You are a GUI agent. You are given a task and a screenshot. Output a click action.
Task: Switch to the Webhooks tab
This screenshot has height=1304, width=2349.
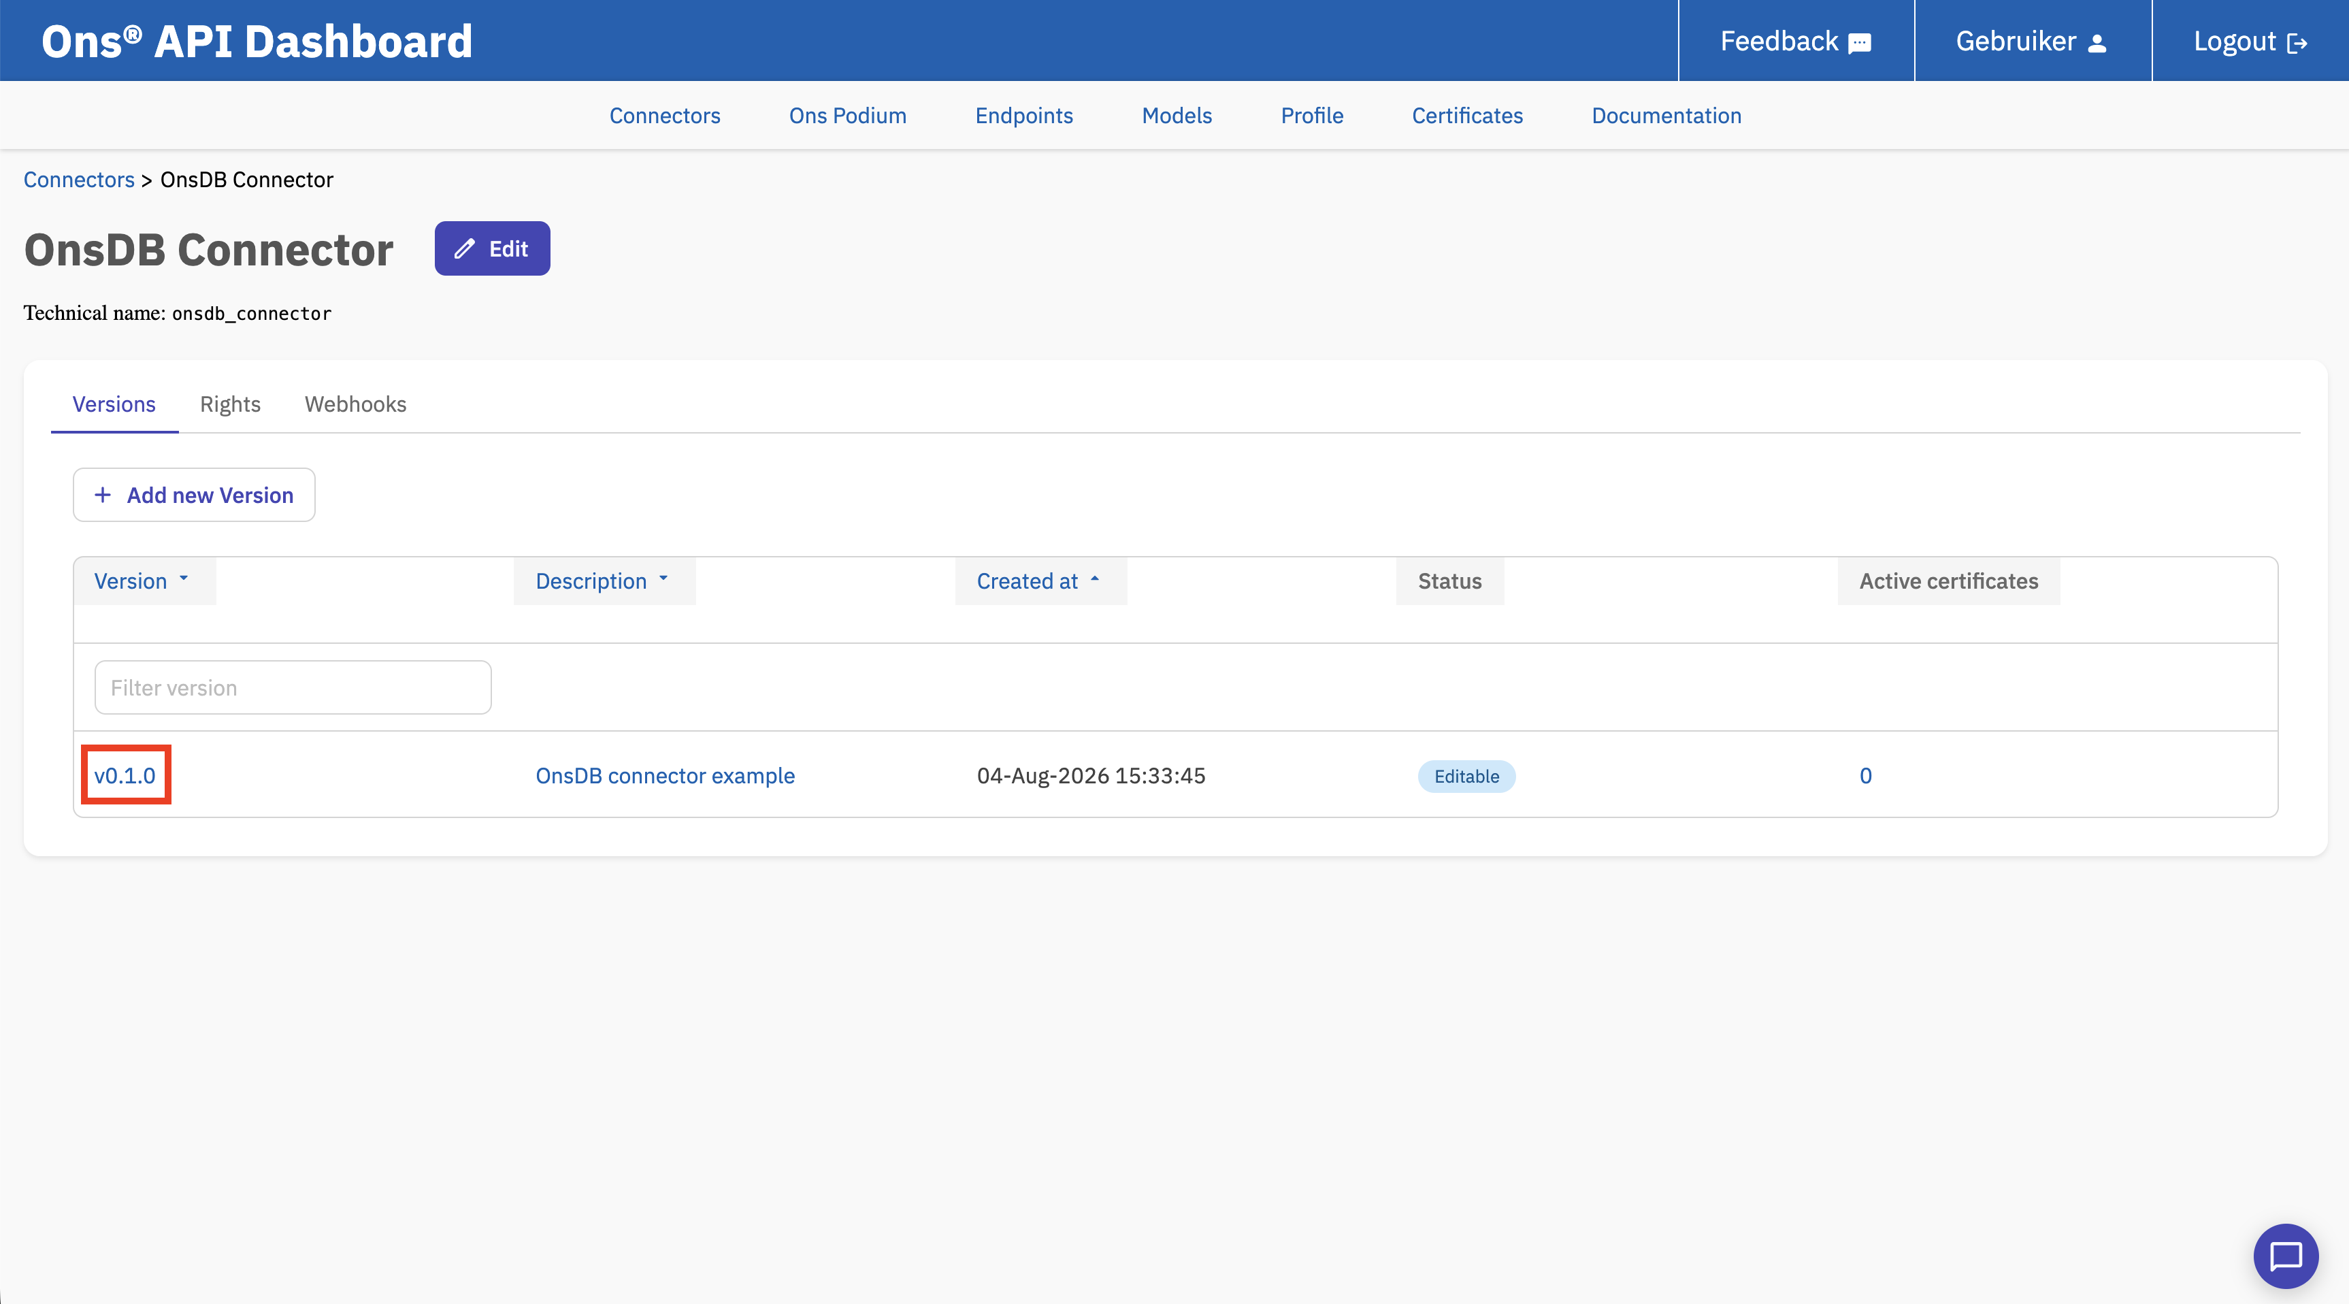(x=355, y=404)
